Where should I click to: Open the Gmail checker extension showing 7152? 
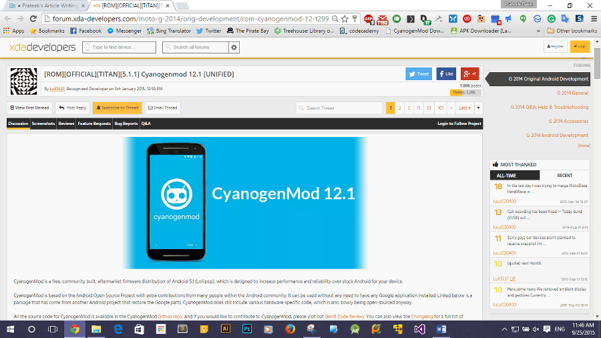[x=383, y=19]
